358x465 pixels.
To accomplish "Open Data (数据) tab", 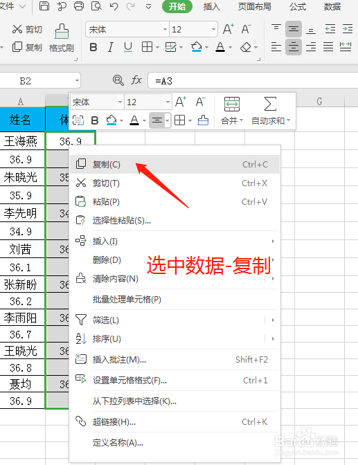I will (x=332, y=6).
